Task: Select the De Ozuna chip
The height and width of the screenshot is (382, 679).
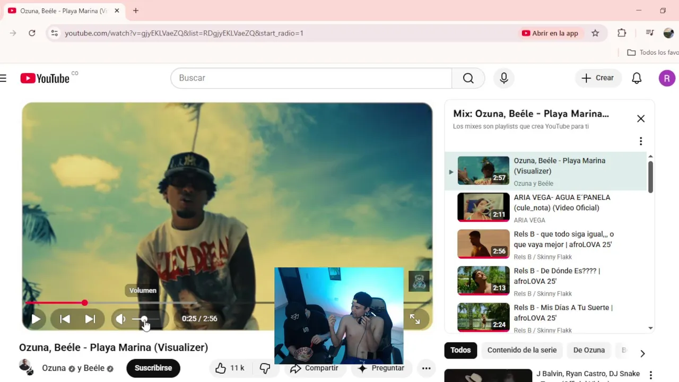Action: (589, 350)
